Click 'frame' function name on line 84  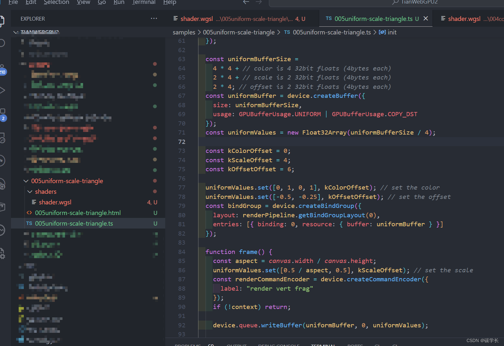(x=248, y=252)
